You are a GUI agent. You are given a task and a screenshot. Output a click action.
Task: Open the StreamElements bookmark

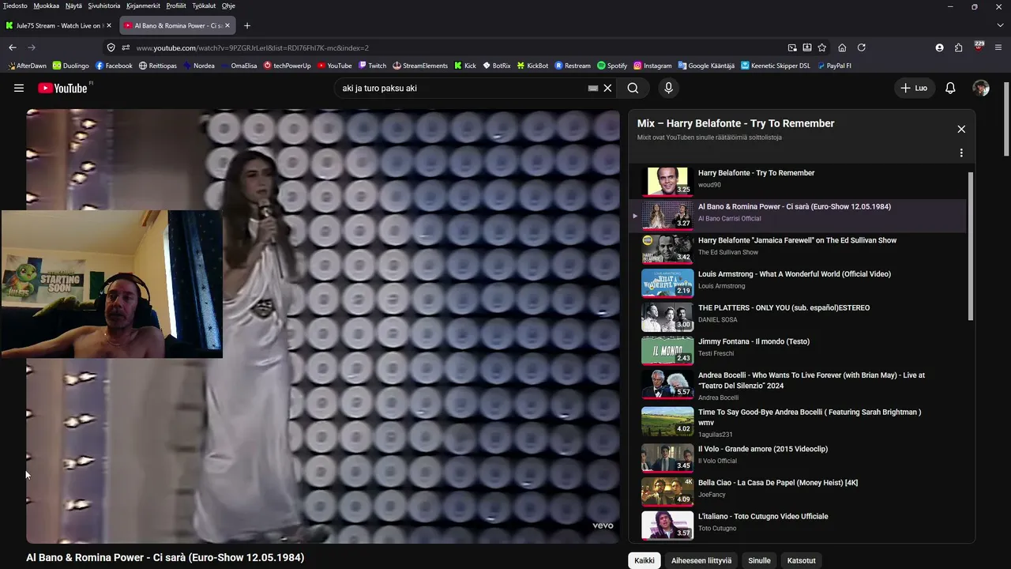[419, 66]
